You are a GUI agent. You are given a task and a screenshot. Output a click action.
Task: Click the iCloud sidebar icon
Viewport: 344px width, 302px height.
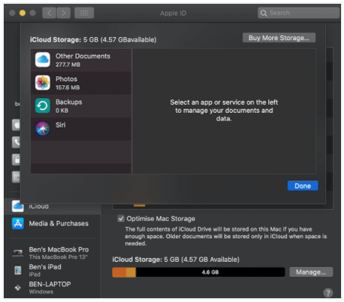[18, 206]
